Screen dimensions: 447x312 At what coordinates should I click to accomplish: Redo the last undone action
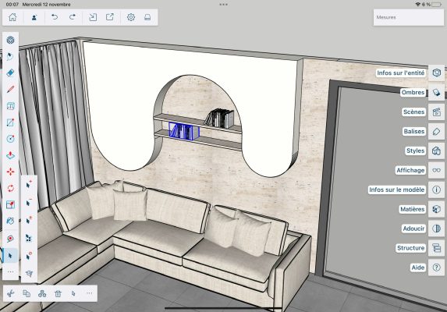(73, 17)
